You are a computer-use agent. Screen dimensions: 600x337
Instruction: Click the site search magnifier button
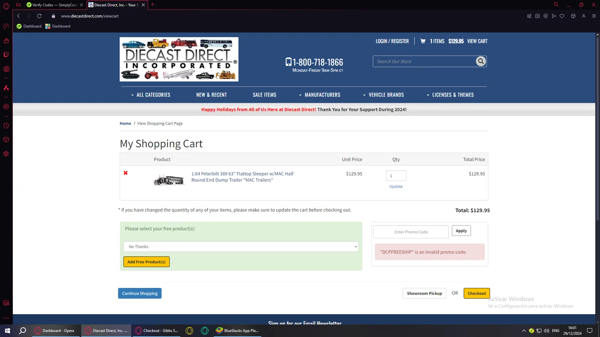(x=480, y=61)
